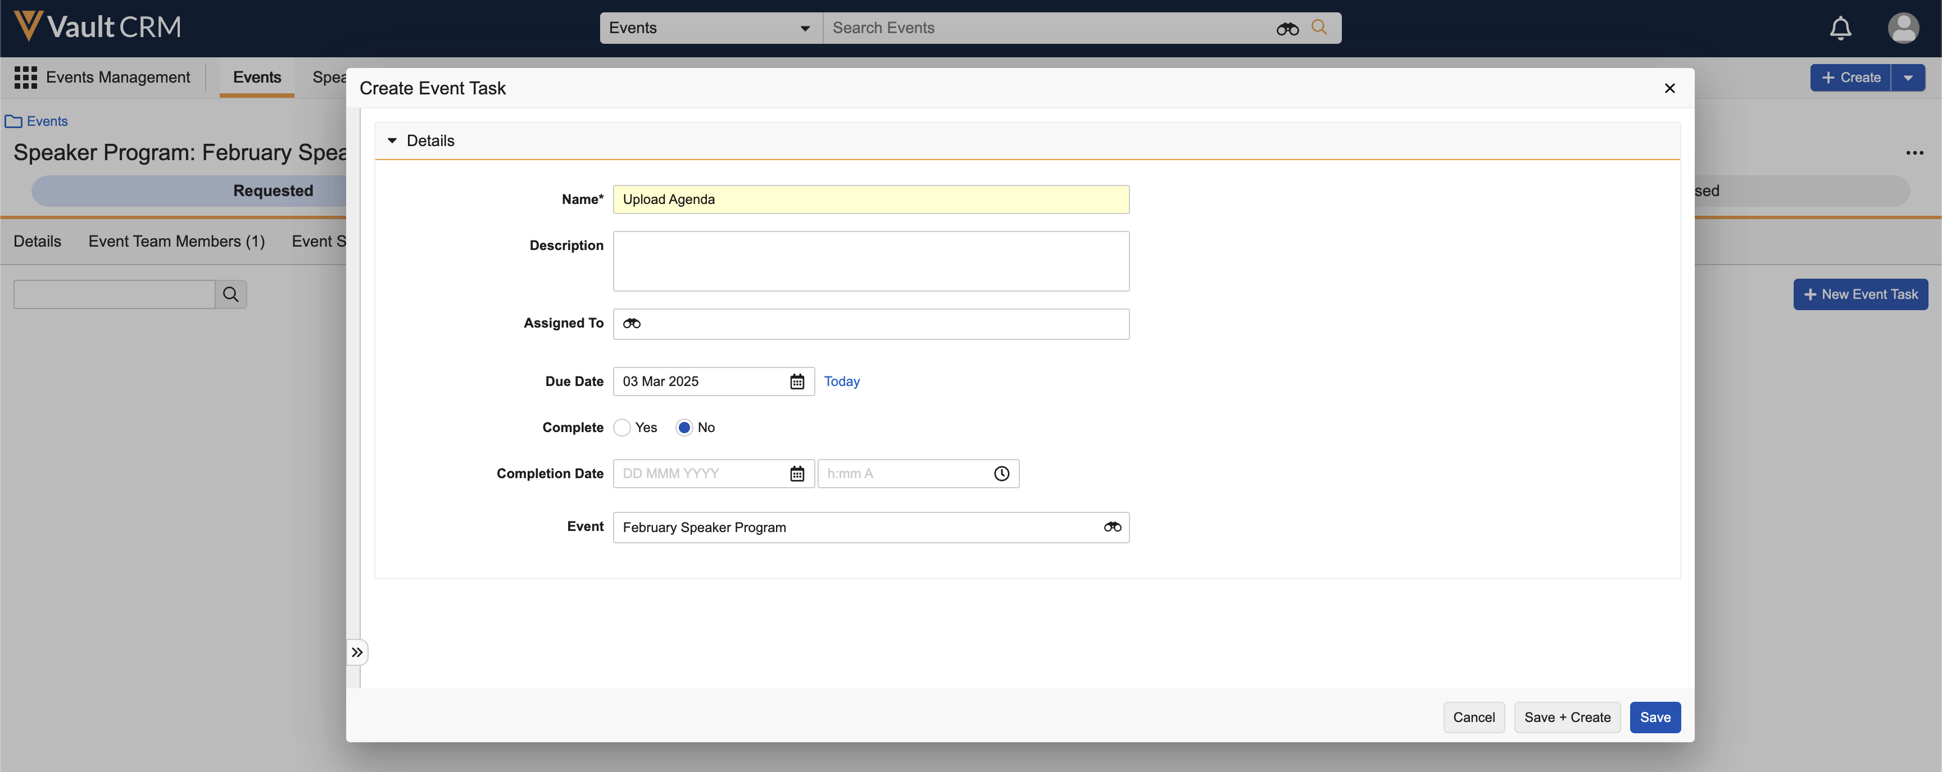Viewport: 1942px width, 772px height.
Task: Expand the side panel double-chevron
Action: pyautogui.click(x=357, y=652)
